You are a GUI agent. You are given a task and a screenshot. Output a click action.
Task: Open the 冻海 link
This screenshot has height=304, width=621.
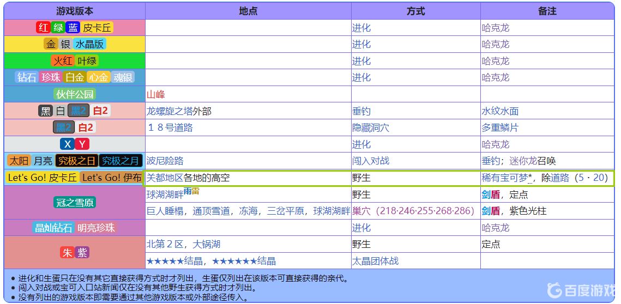pyautogui.click(x=248, y=211)
